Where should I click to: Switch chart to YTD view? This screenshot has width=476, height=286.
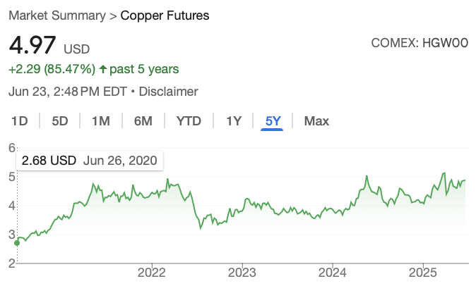tap(189, 121)
